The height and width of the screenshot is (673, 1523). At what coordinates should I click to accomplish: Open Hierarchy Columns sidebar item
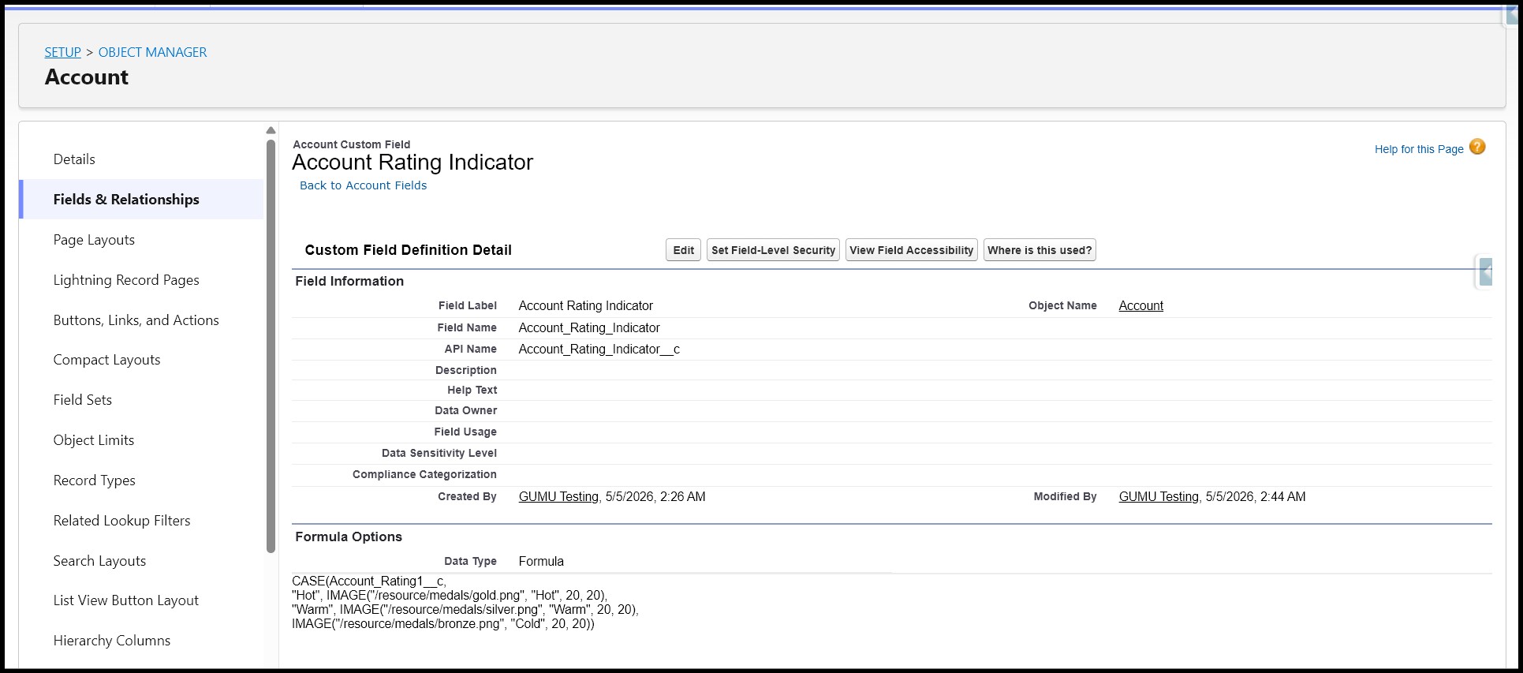pyautogui.click(x=112, y=641)
